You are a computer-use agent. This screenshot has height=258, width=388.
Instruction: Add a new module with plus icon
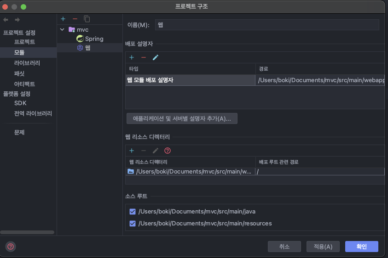[63, 19]
